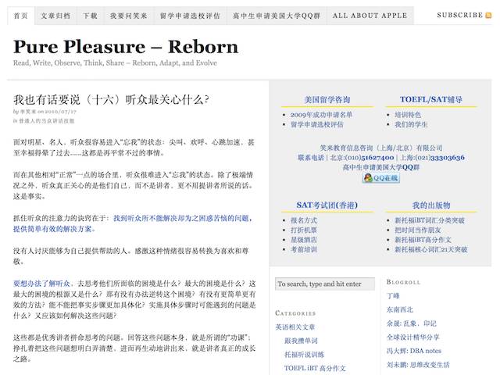
Task: Open the 培训特色 link under TOEFL/SAT辅导
Action: 409,115
